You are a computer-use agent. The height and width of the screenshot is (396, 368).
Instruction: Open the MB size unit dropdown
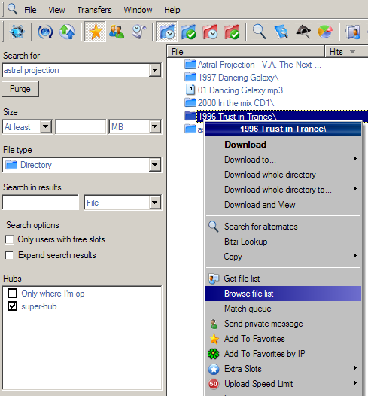pos(154,126)
